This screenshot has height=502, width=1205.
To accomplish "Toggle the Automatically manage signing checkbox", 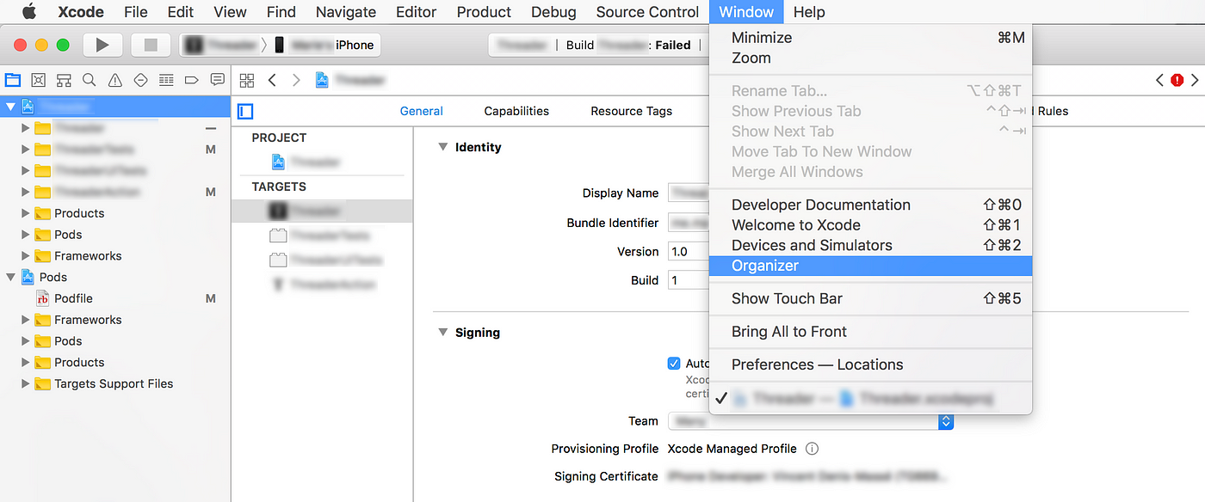I will [x=674, y=363].
